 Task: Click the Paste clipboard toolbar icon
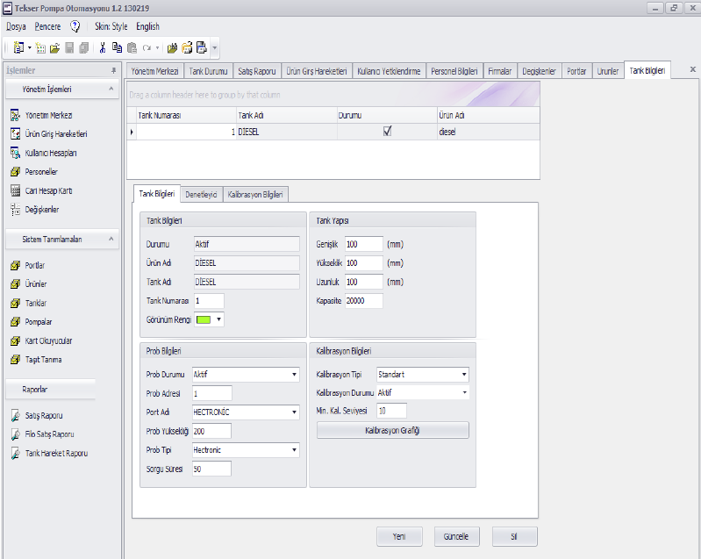[132, 48]
